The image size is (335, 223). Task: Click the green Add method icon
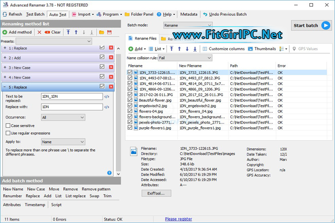(x=5, y=33)
